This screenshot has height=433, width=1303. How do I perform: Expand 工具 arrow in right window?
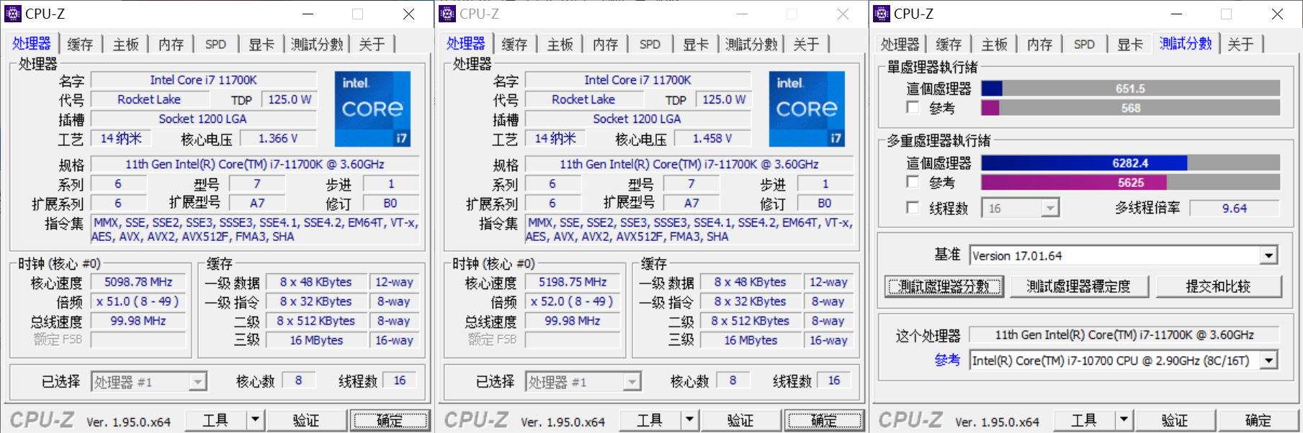point(1124,419)
